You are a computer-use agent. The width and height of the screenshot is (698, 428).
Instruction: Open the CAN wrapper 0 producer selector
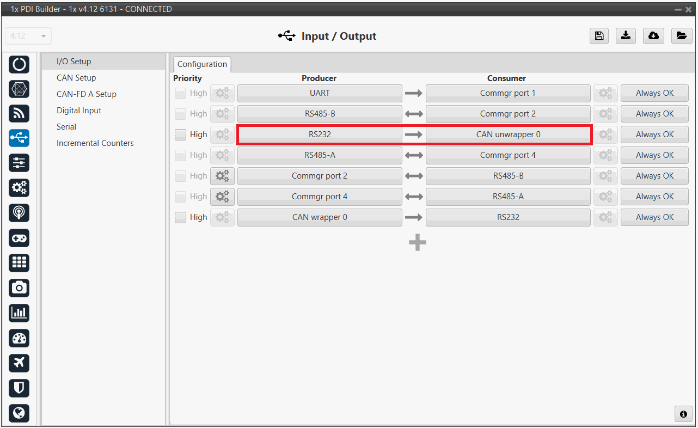(x=320, y=217)
